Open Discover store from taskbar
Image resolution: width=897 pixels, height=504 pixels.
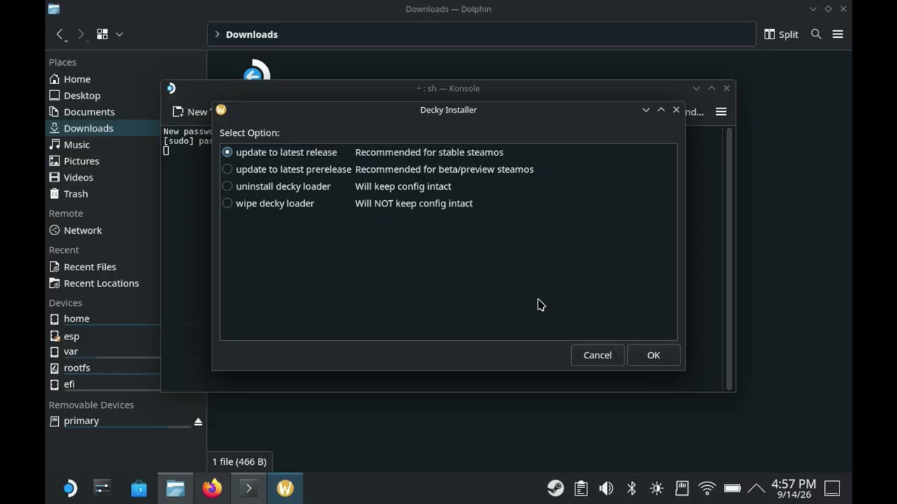coord(139,488)
